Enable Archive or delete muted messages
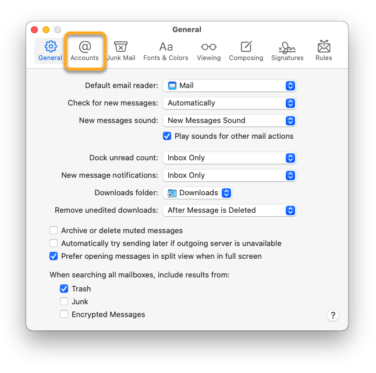 pyautogui.click(x=54, y=231)
